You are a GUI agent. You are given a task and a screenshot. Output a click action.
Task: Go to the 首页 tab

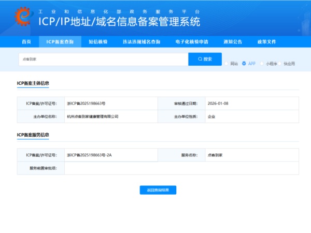point(26,41)
